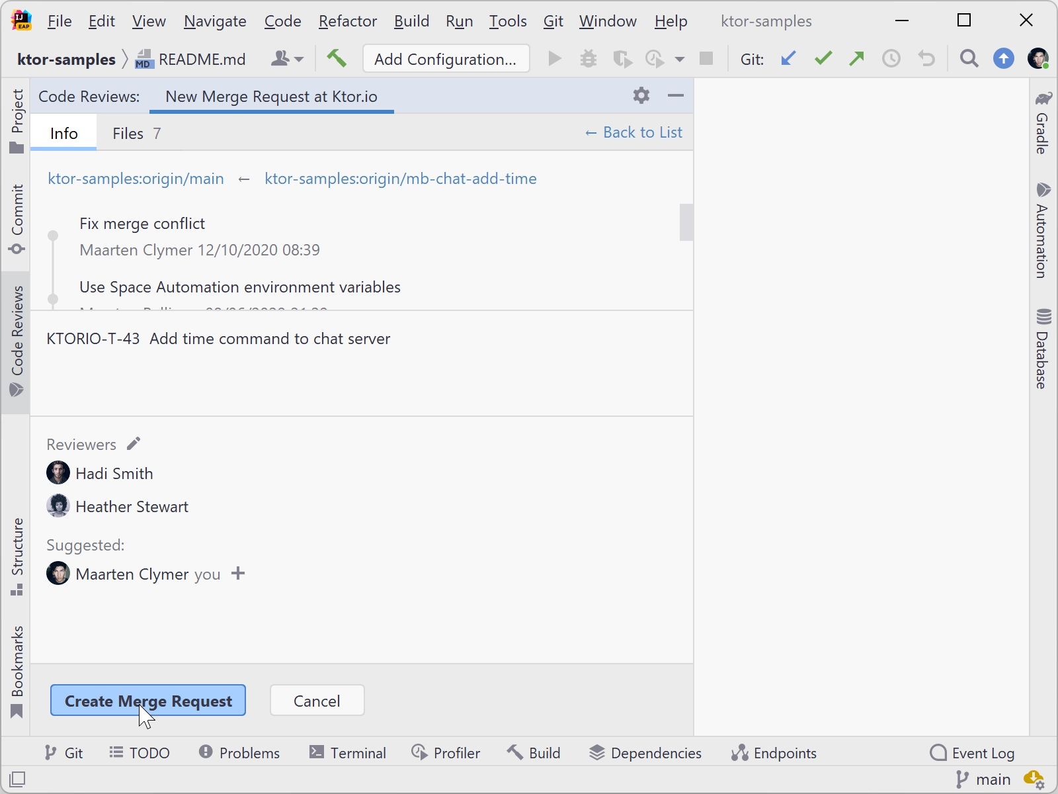This screenshot has height=794, width=1058.
Task: Click Back to List link
Action: [633, 132]
